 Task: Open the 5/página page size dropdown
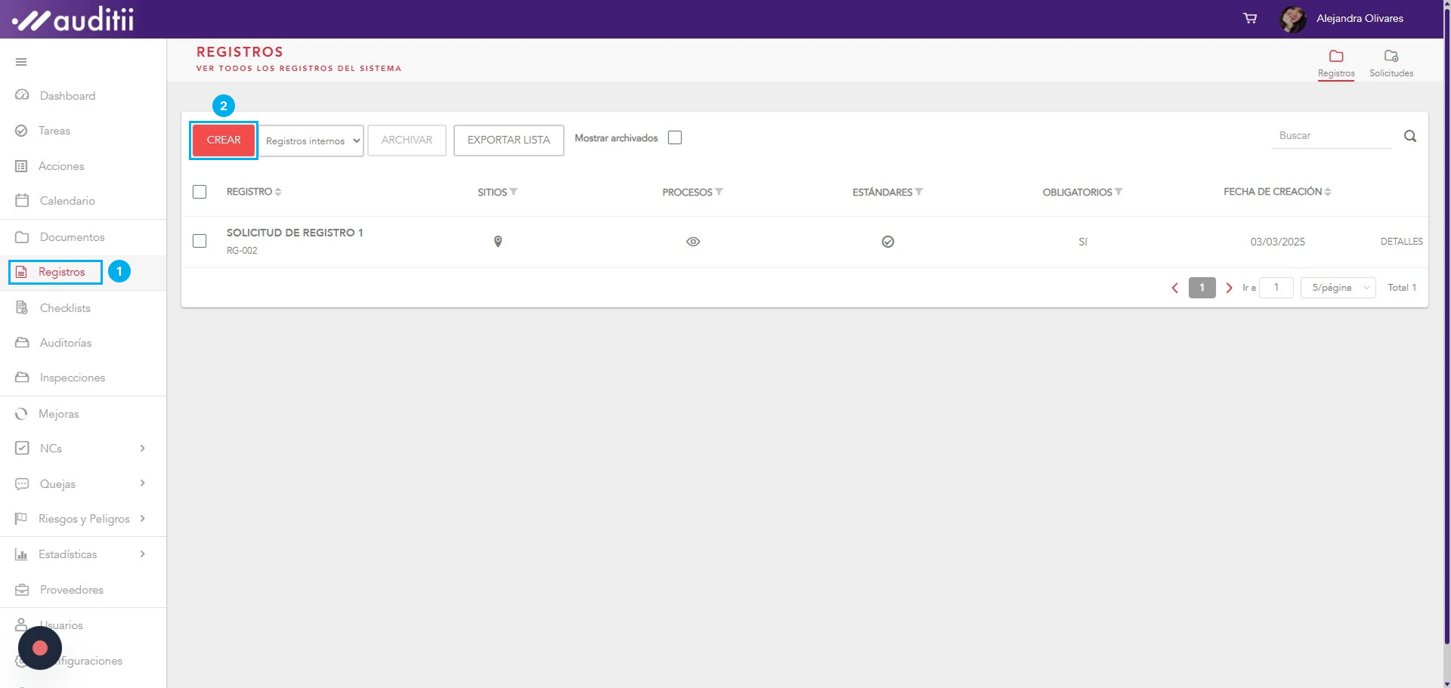pos(1338,288)
